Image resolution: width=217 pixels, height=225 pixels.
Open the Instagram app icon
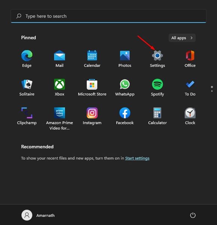(92, 116)
